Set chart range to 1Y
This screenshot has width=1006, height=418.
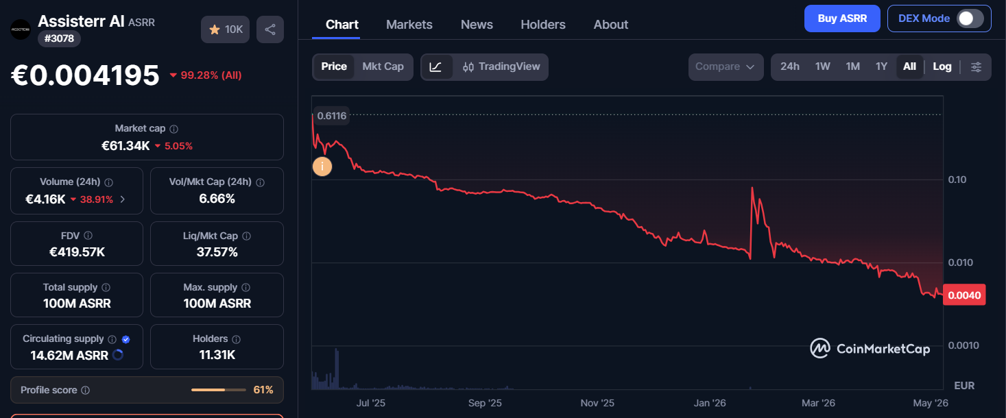click(x=881, y=66)
